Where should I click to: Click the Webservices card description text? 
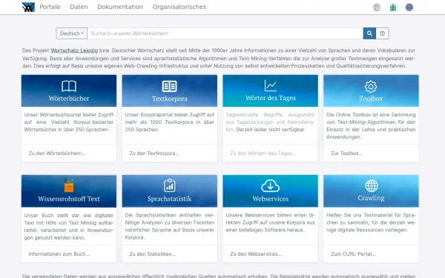coord(271,222)
